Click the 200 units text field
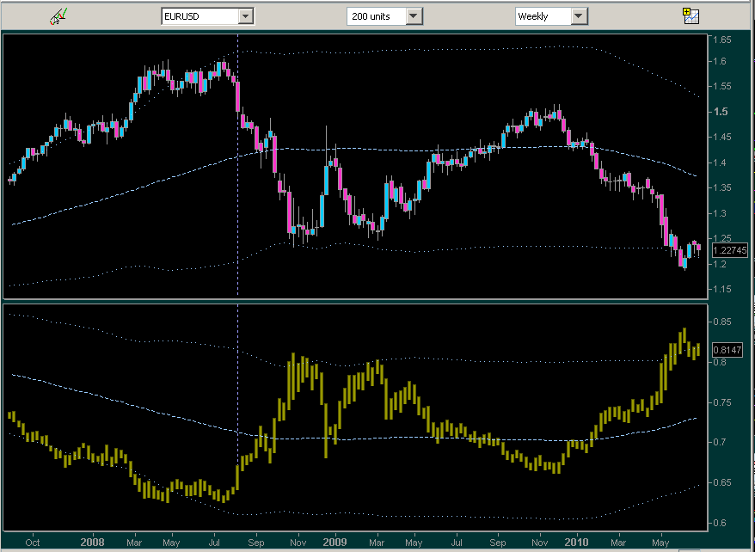Viewport: 755px width, 552px height. [x=377, y=16]
